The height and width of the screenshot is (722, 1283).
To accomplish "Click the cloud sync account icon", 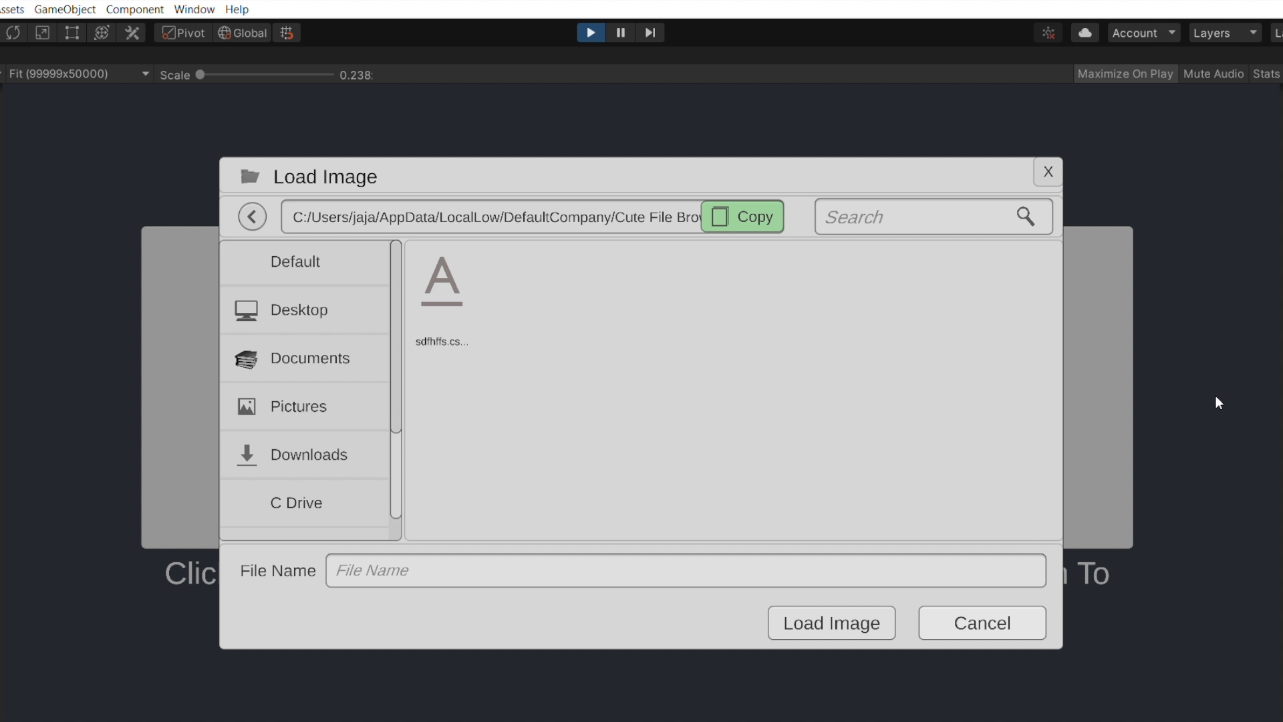I will 1084,33.
